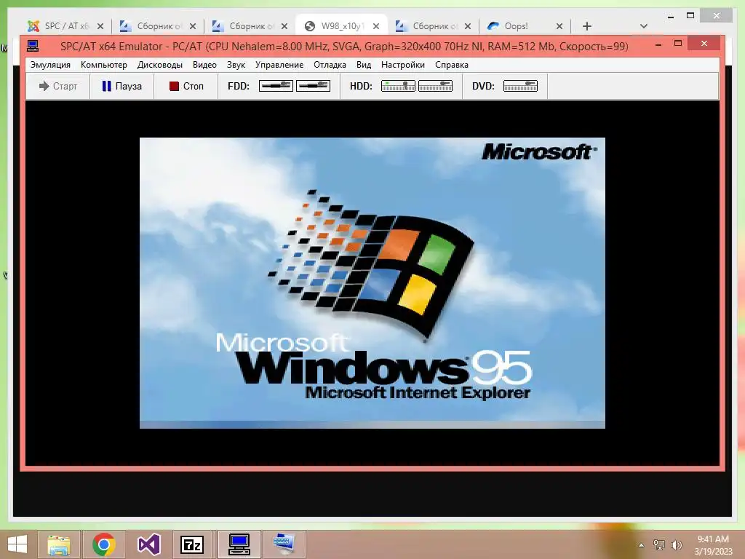Open a new browser tab
Viewport: 745px width, 559px height.
click(x=587, y=26)
